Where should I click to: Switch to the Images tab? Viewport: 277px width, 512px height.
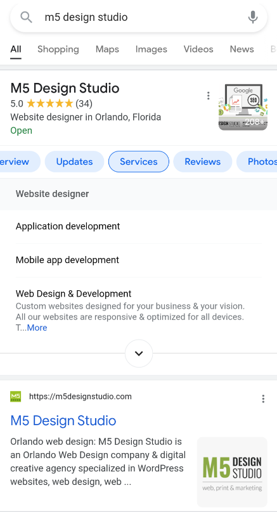151,49
